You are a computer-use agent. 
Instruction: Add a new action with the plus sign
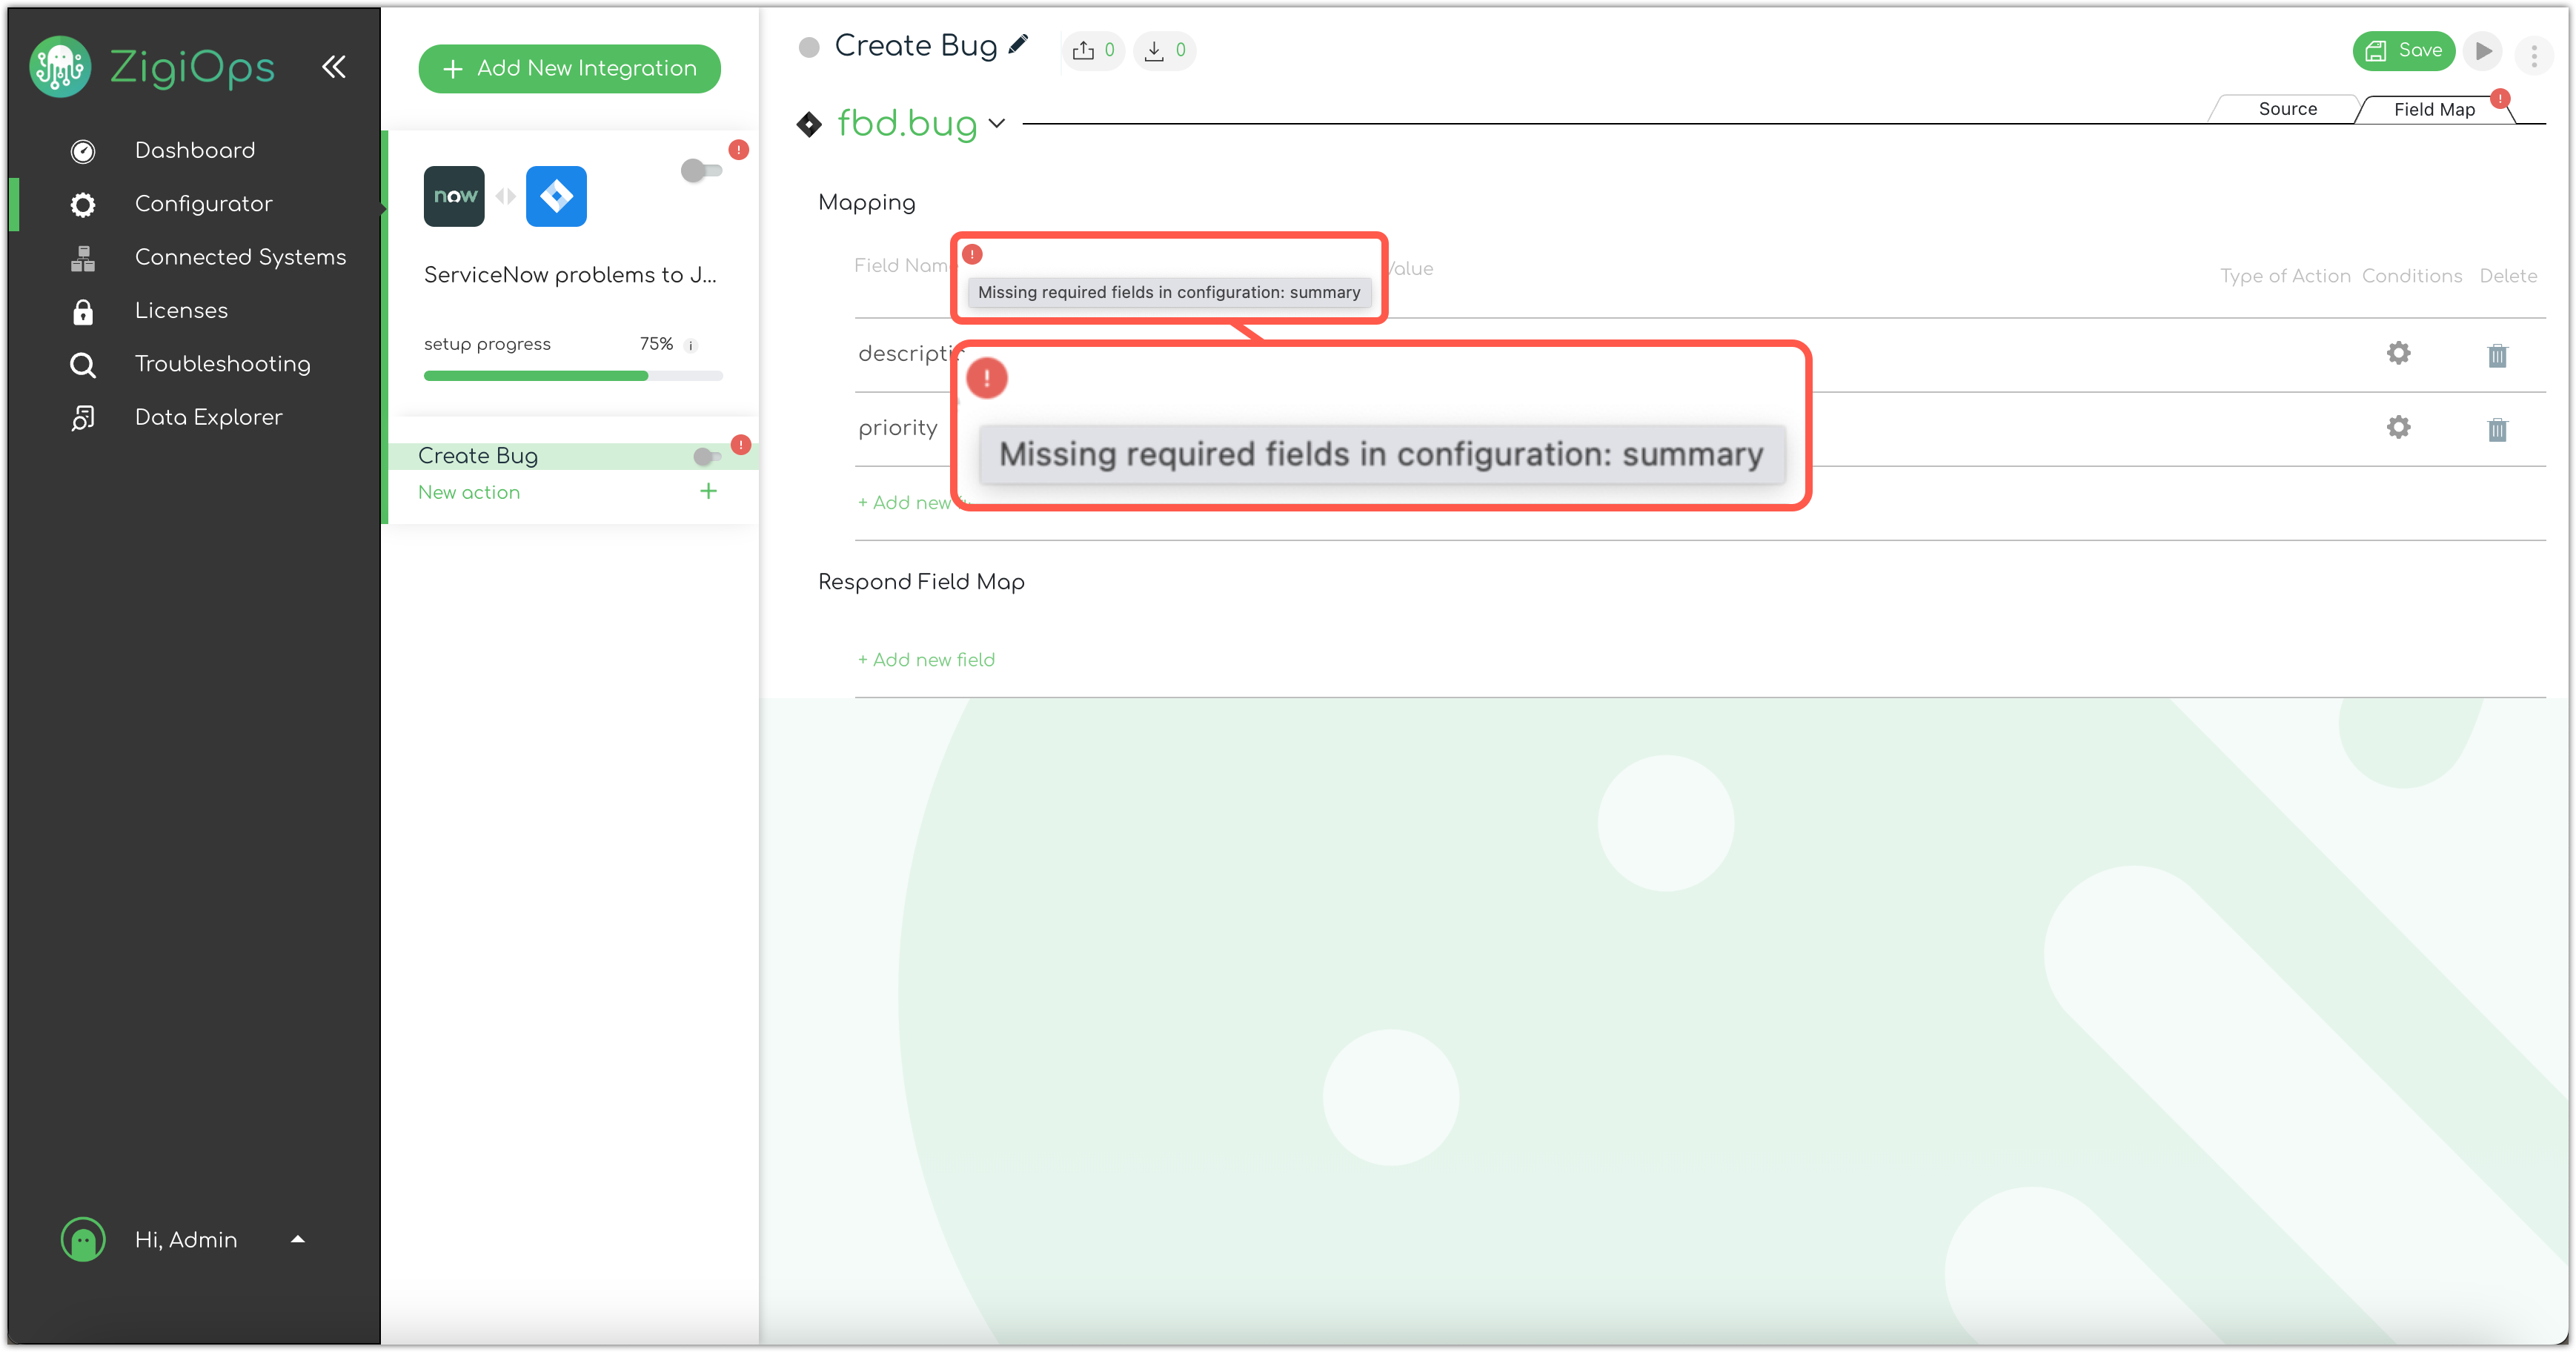[708, 491]
